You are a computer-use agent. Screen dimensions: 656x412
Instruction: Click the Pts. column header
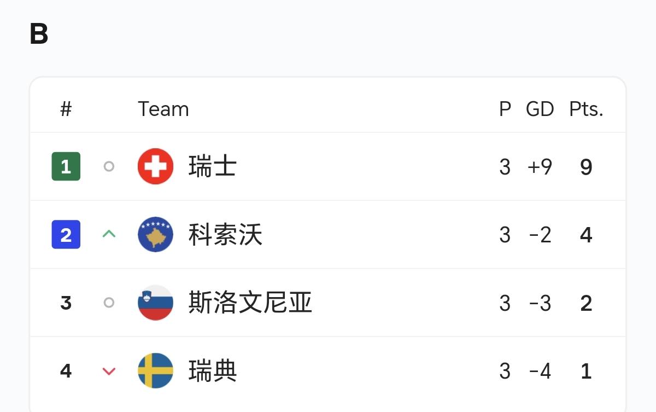click(586, 109)
